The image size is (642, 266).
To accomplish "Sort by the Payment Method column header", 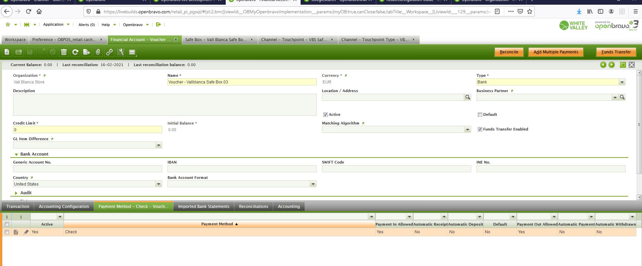I will (219, 224).
